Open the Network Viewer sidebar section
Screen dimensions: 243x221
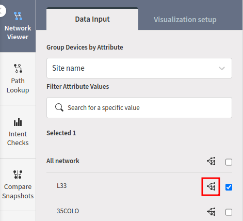[18, 26]
